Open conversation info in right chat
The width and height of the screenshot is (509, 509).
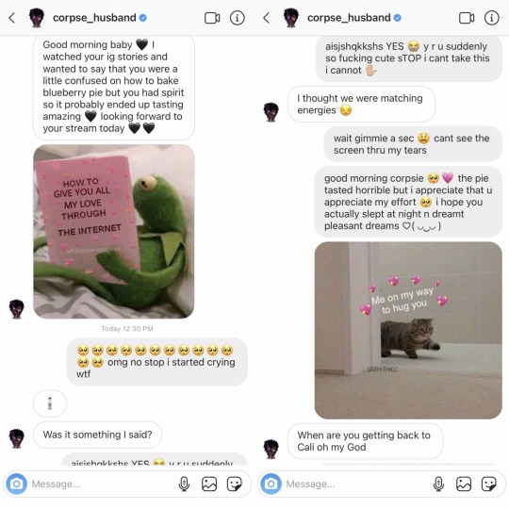pyautogui.click(x=492, y=18)
